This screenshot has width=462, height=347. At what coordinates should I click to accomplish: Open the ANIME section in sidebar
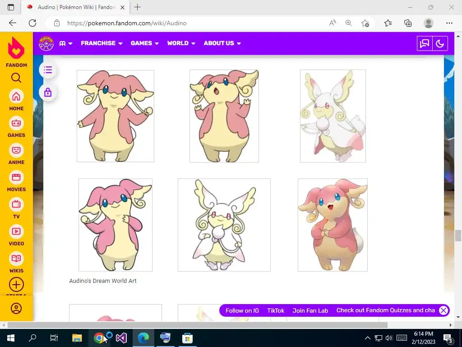coord(16,155)
